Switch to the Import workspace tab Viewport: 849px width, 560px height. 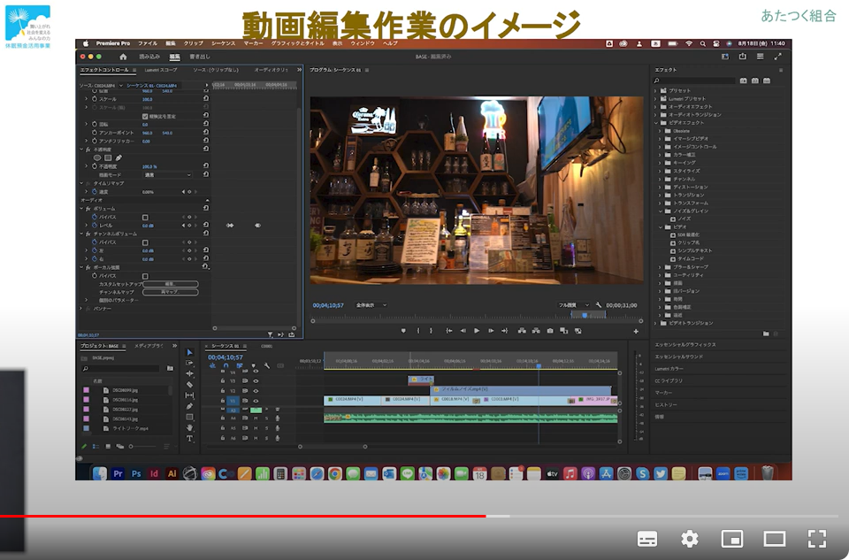coord(149,57)
